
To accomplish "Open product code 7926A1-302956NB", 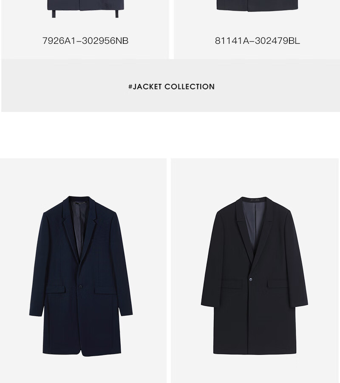I will tap(85, 40).
